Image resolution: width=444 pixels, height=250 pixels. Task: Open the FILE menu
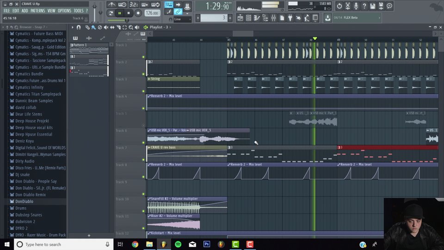[7, 11]
